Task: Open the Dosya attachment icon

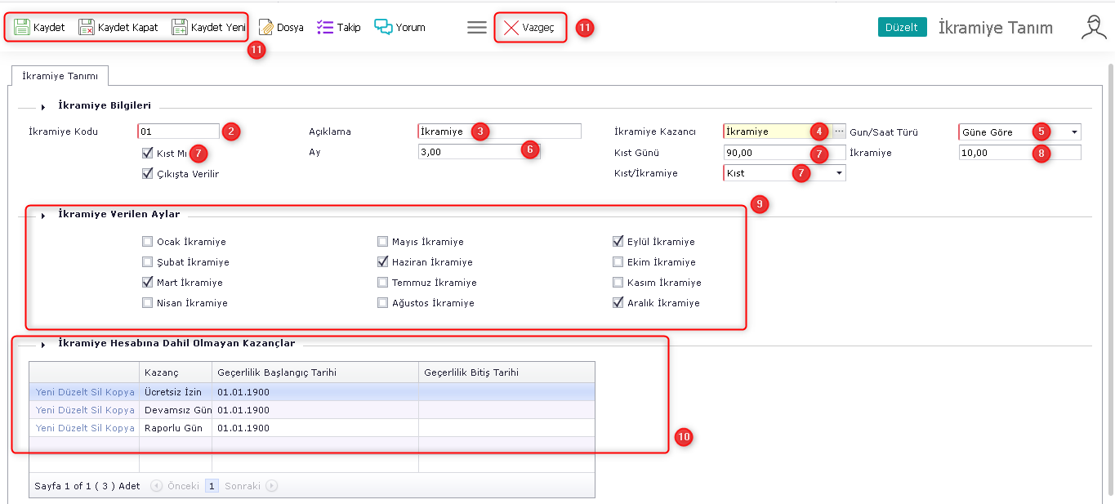Action: (266, 27)
